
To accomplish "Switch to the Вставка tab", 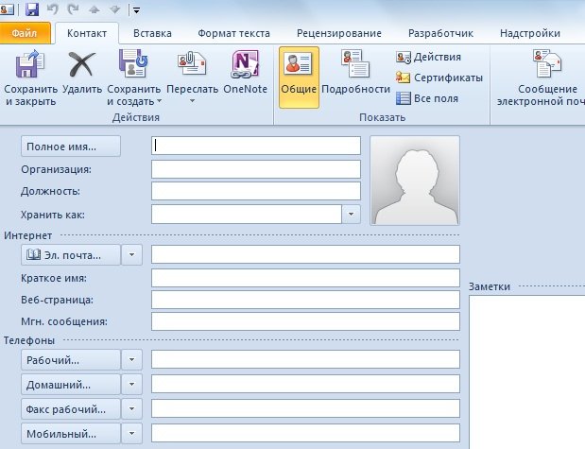I will pos(152,32).
